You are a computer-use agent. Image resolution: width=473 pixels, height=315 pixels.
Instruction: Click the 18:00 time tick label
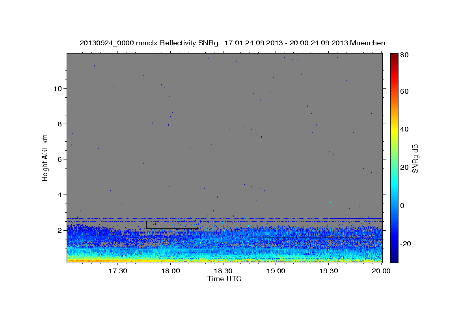(171, 271)
